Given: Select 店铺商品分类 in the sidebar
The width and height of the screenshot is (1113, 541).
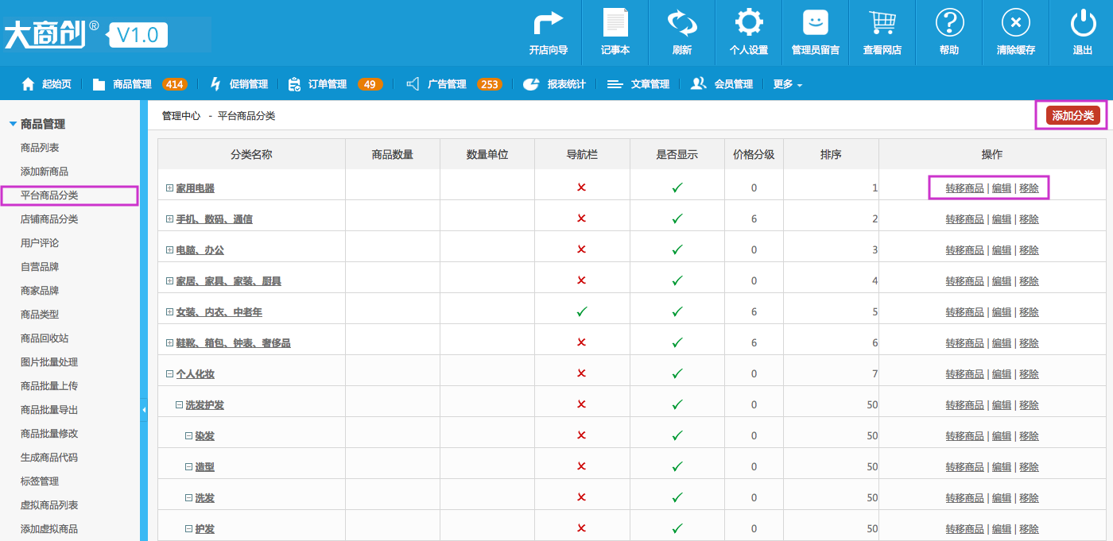Looking at the screenshot, I should [49, 219].
